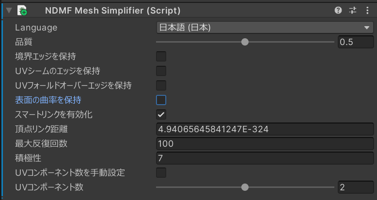Click the NDMF Mesh Simplifier script icon
This screenshot has width=377, height=200.
tap(22, 11)
